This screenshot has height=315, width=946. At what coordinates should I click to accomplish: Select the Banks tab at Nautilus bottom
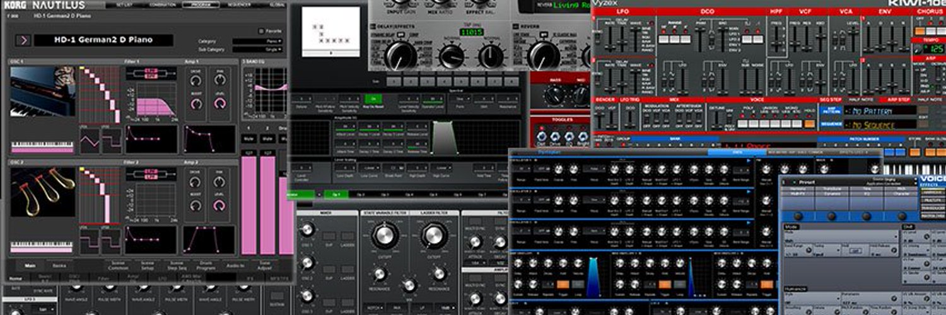pos(59,266)
